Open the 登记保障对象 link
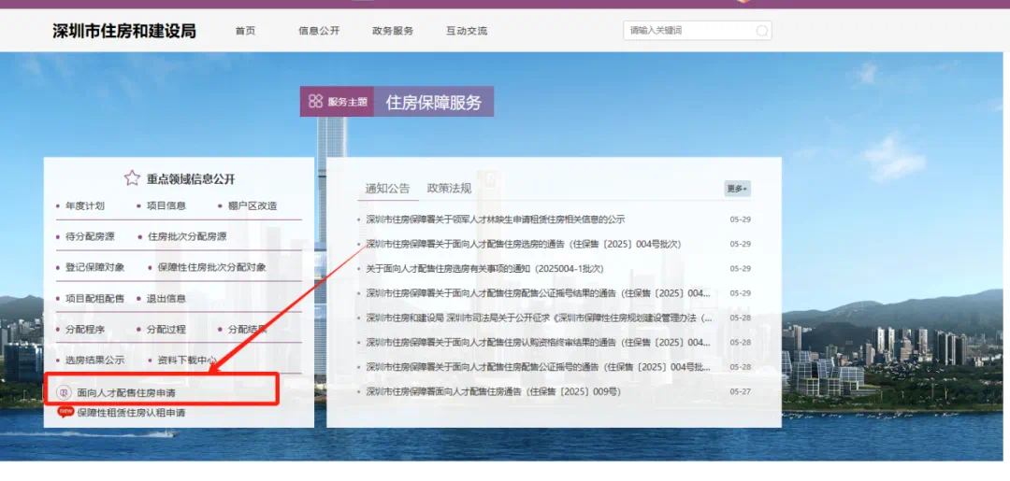Image resolution: width=1010 pixels, height=481 pixels. [95, 267]
